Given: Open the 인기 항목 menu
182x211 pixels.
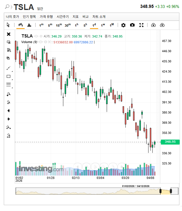Looking at the screenshot, I should [x=29, y=16].
